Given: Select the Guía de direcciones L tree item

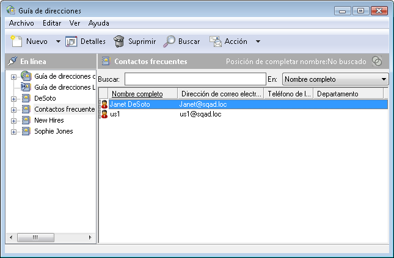Looking at the screenshot, I should tap(65, 87).
